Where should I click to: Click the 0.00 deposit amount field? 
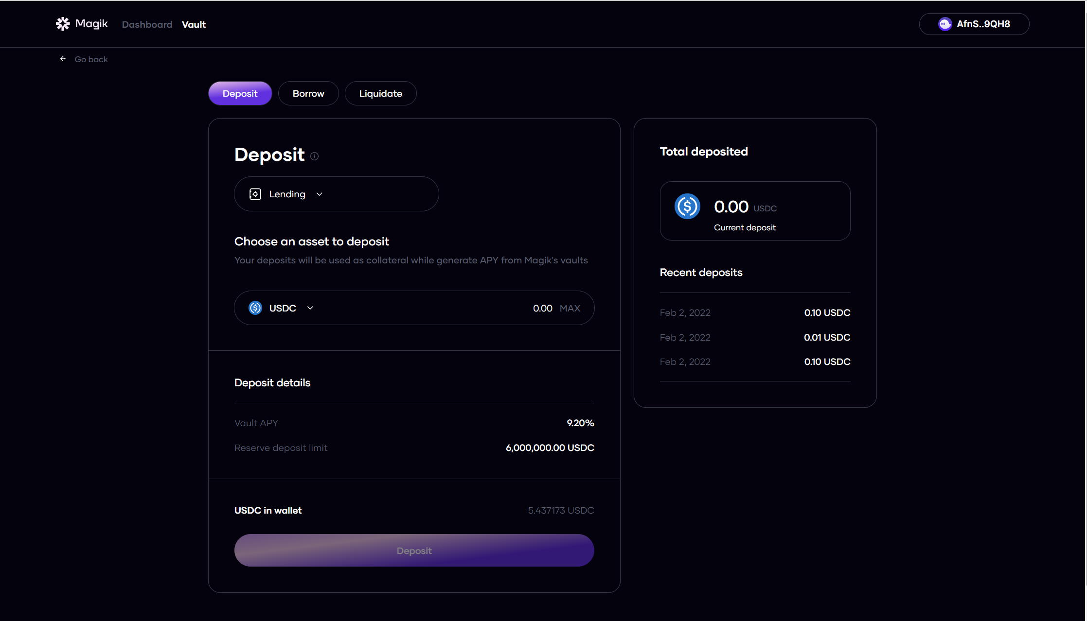coord(542,308)
